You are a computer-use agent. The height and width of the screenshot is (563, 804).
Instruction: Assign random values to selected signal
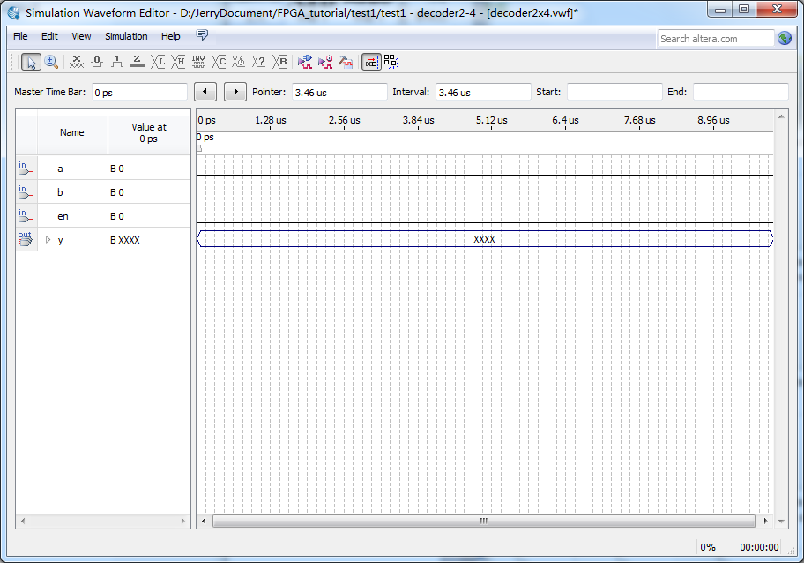coord(279,62)
